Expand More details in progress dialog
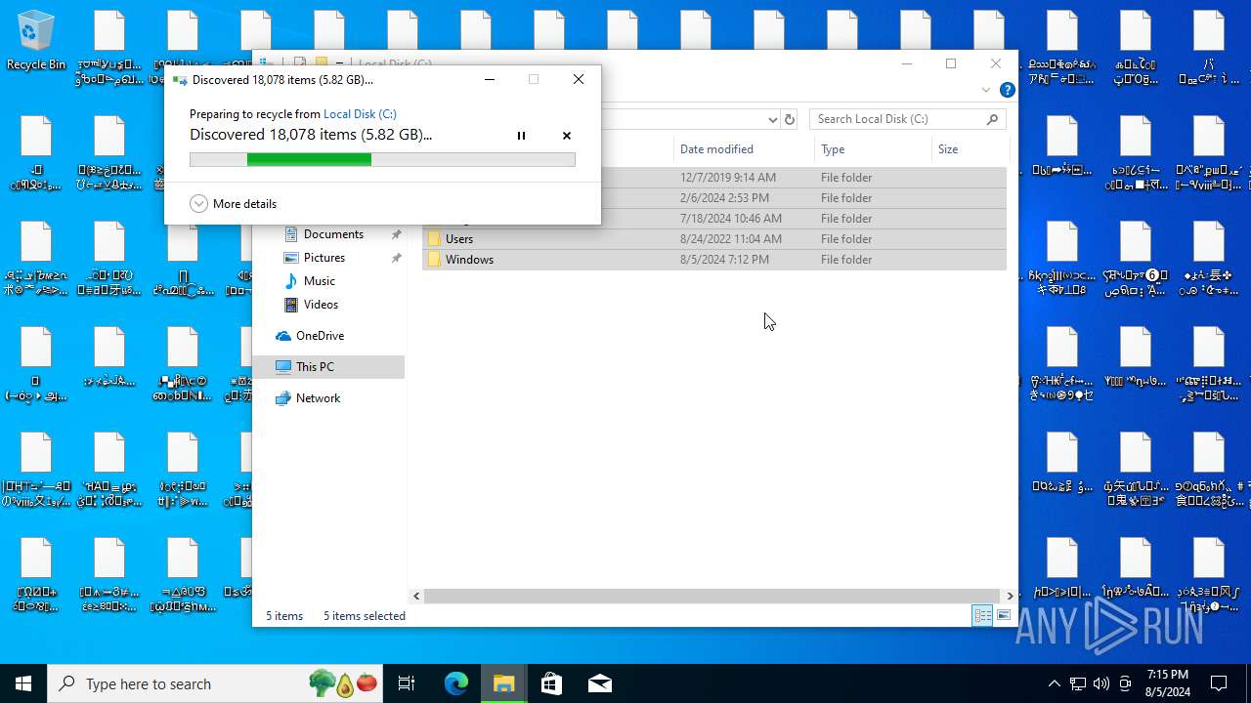This screenshot has width=1251, height=703. tap(234, 203)
